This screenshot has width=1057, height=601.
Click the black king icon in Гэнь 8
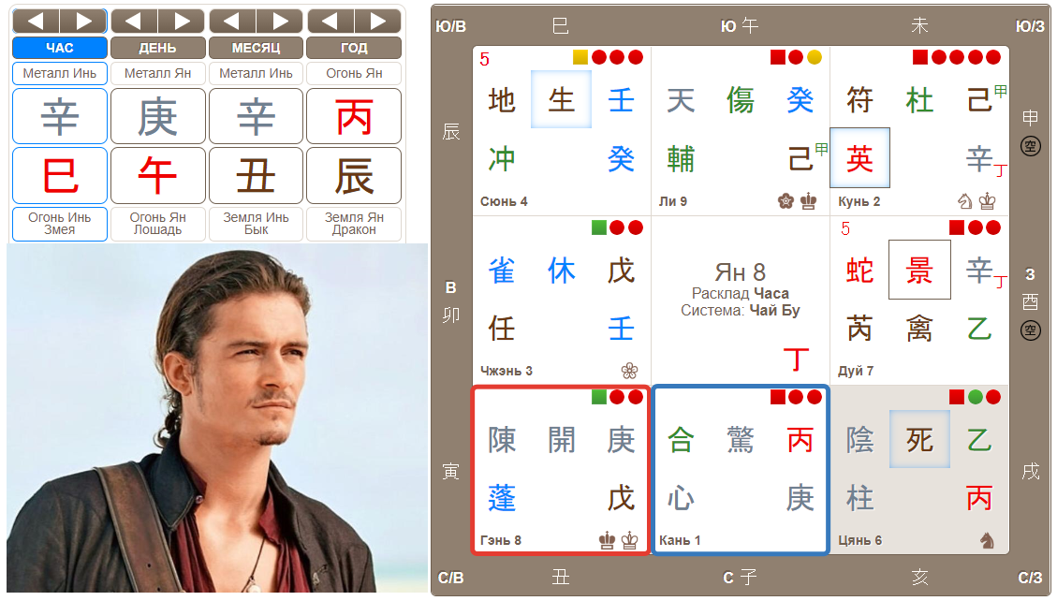pyautogui.click(x=608, y=540)
